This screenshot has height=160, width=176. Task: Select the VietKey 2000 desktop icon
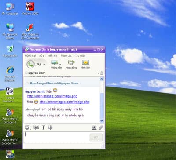pos(30,8)
